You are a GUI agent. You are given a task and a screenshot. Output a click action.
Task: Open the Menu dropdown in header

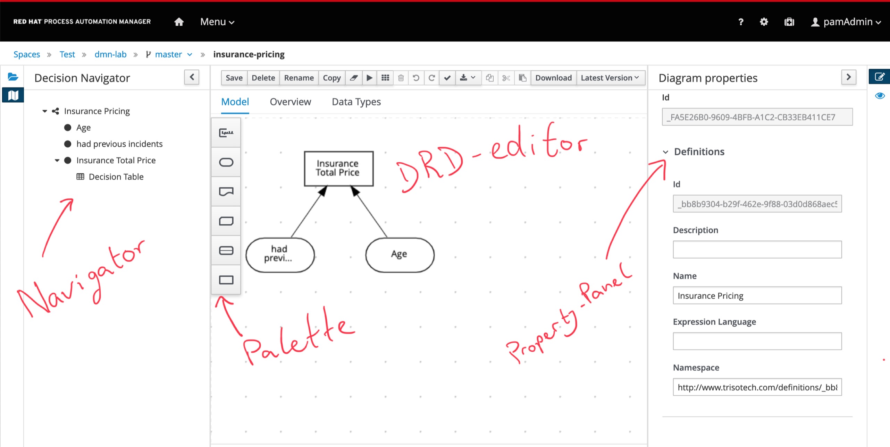coord(217,22)
